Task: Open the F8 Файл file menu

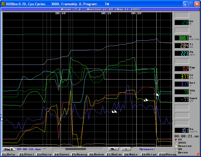Action: click(131, 154)
